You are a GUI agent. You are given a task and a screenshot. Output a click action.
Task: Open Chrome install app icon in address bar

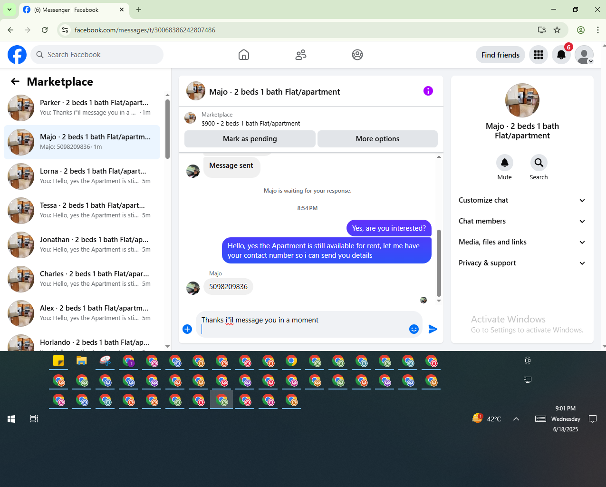(x=542, y=30)
